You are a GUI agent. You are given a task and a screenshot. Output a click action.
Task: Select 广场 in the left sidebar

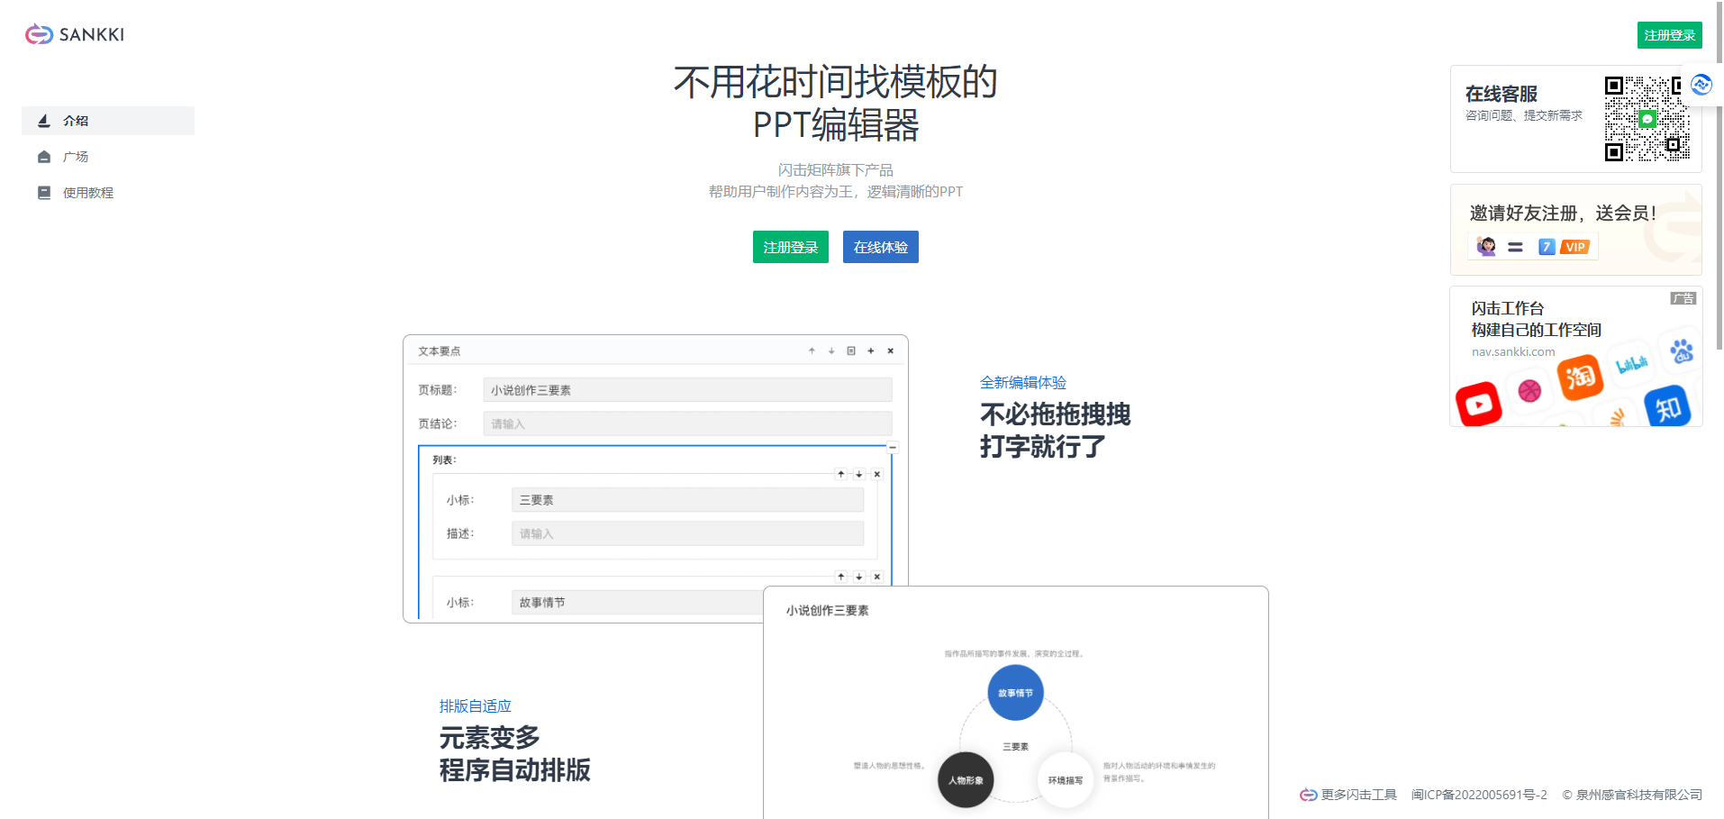coord(75,156)
